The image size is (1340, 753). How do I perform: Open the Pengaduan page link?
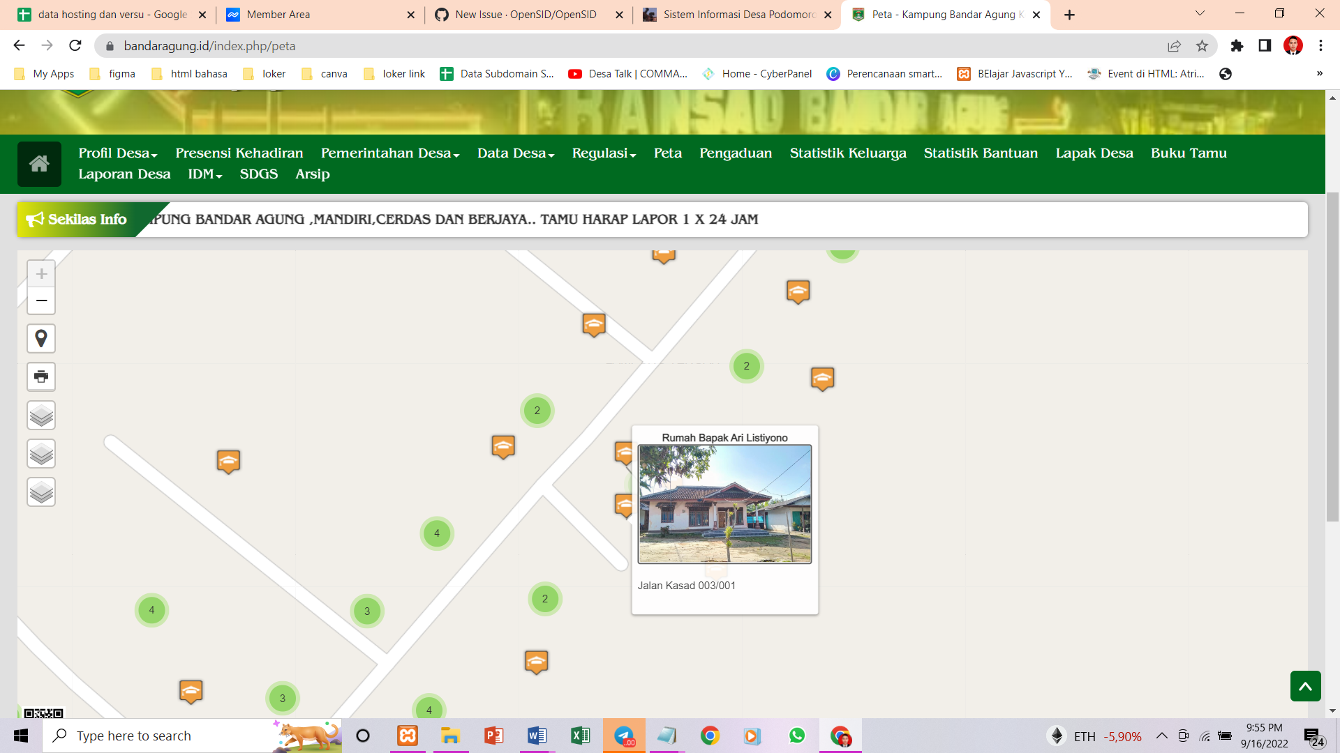pos(735,153)
